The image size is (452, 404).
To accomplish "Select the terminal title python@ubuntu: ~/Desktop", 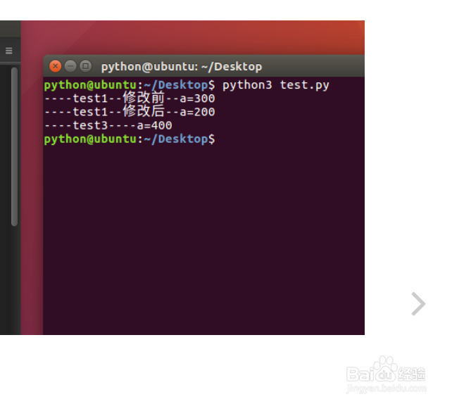I will 182,67.
